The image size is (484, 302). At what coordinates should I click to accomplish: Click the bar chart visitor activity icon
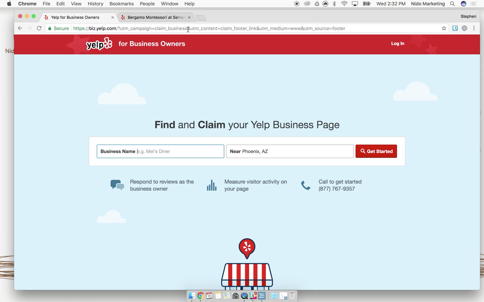[x=211, y=185]
